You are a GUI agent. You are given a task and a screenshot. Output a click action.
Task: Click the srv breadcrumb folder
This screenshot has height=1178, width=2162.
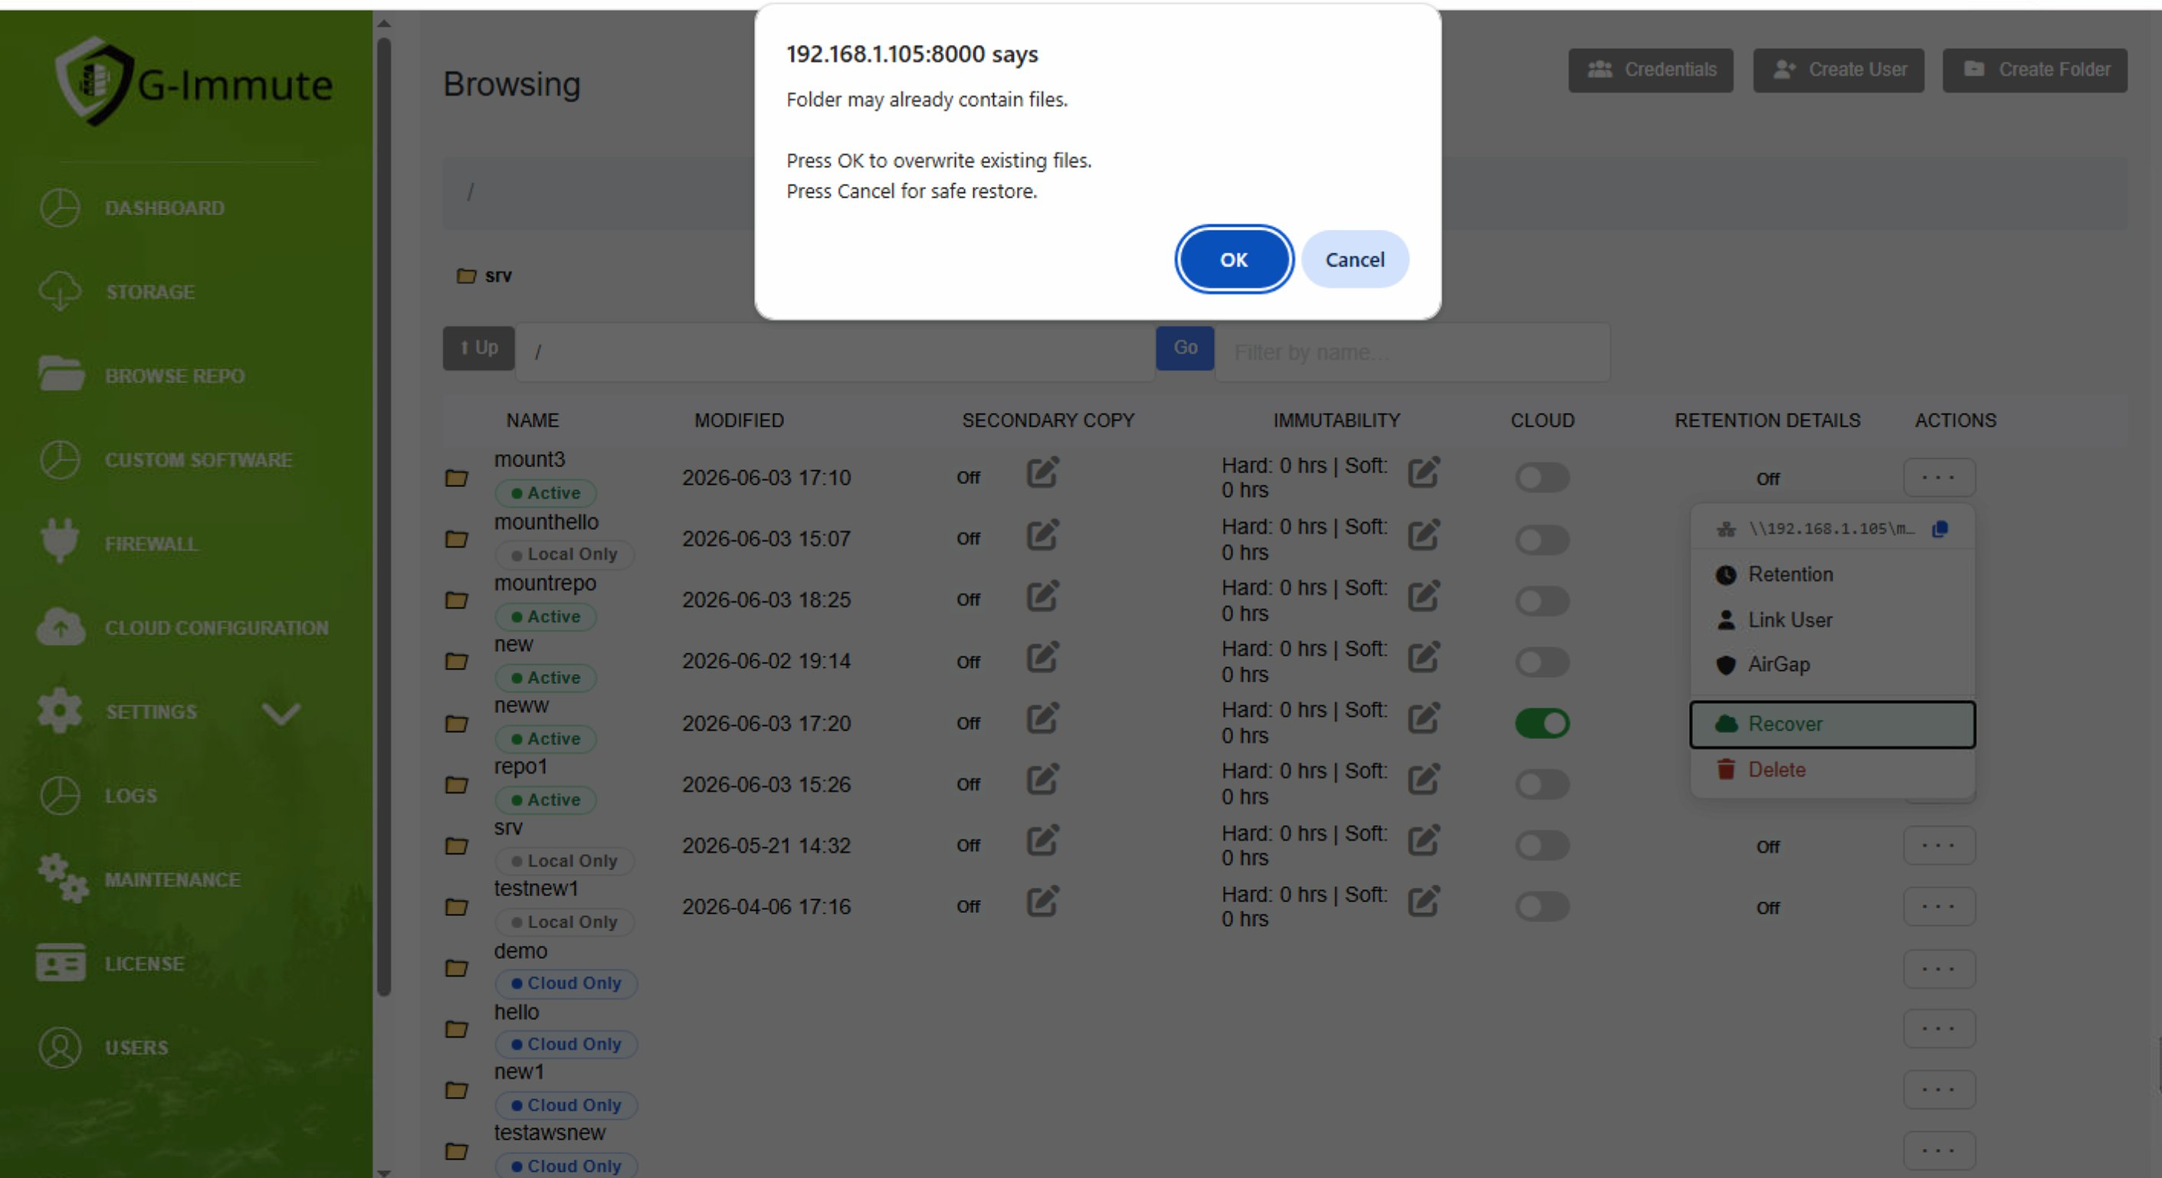point(484,275)
